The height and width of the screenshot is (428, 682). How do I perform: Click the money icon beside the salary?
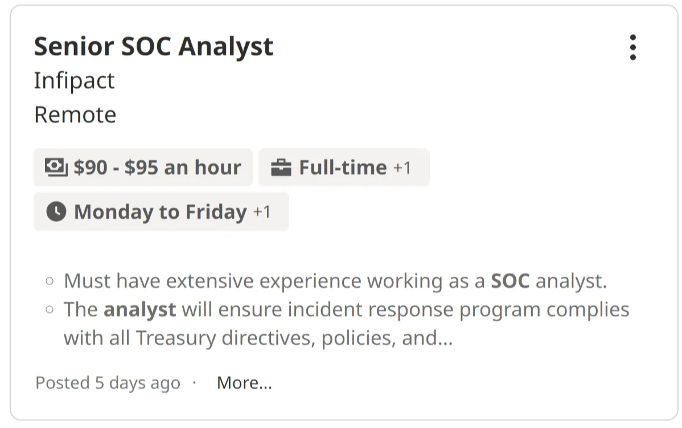(x=56, y=167)
